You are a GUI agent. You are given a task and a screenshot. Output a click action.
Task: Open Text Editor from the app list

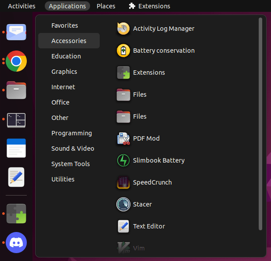click(141, 226)
